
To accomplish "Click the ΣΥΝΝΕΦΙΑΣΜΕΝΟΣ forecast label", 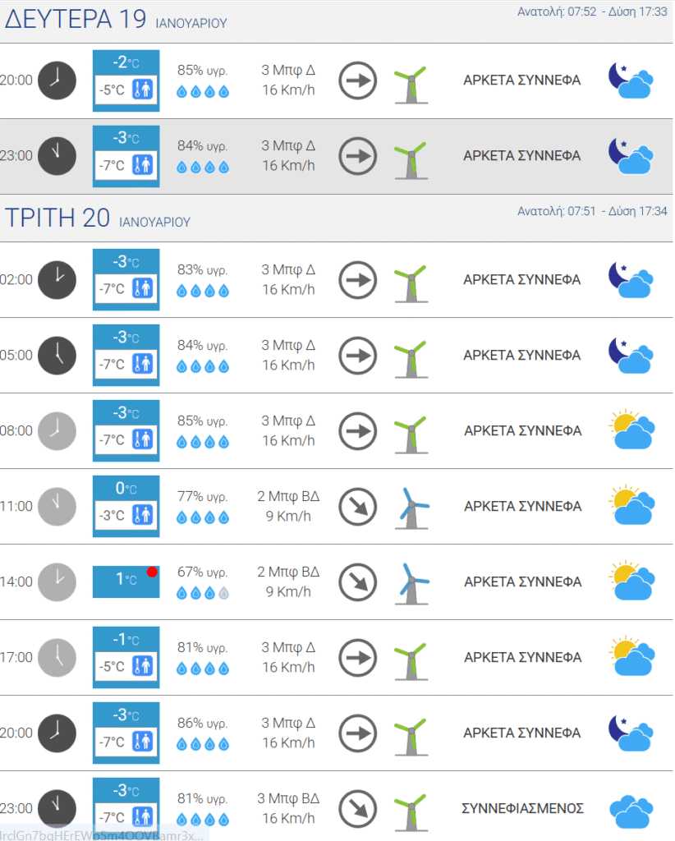I will click(x=522, y=808).
